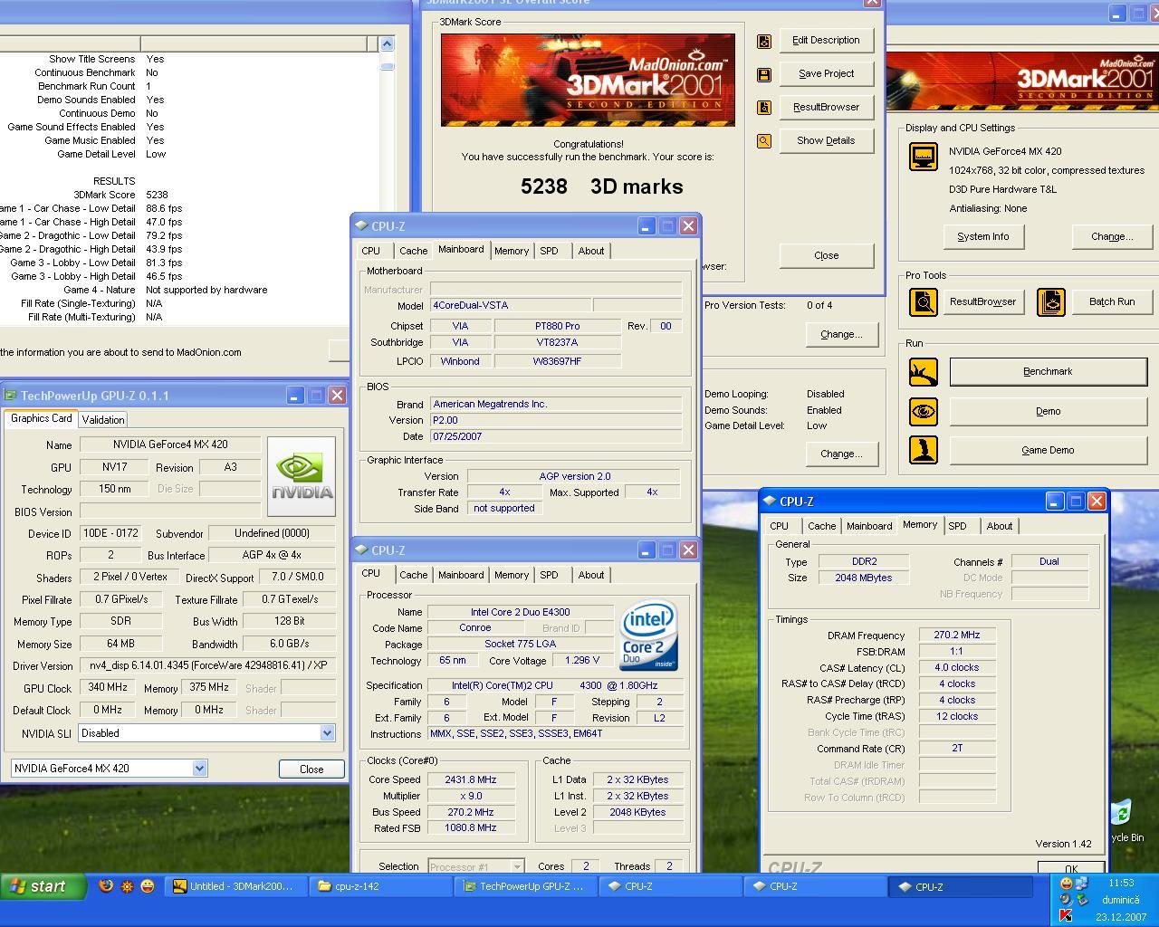Select the Graphics Card tab in GPU-Z
Viewport: 1159px width, 927px height.
pos(41,418)
